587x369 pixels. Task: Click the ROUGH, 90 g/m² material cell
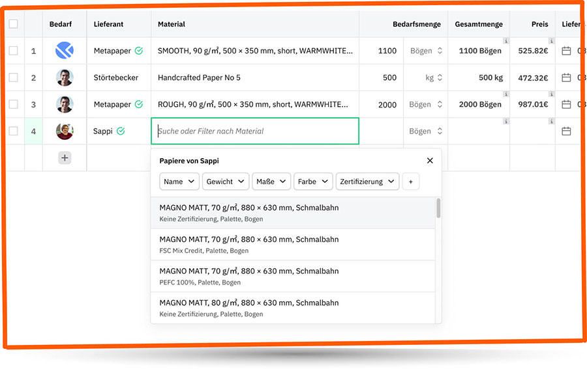255,104
